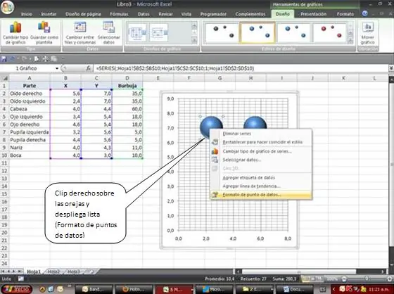Click the zoom slider in status bar
394x294 pixels.
tap(366, 279)
